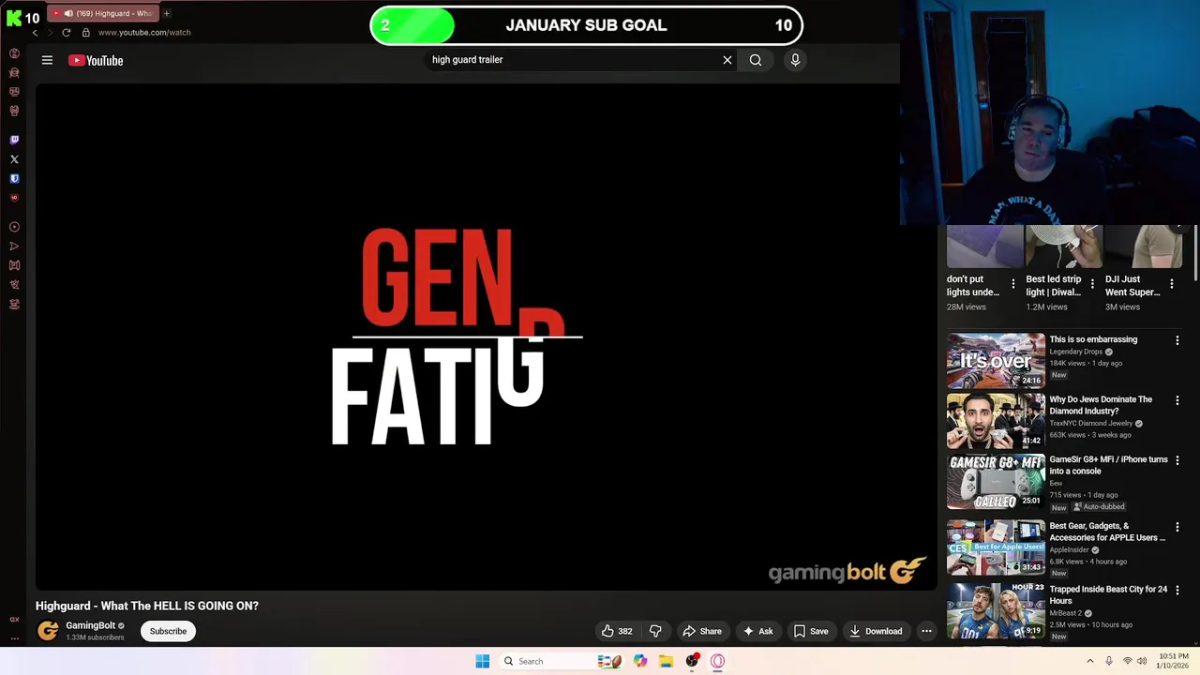
Task: Focus the www.youtube.com/watch address bar
Action: tap(144, 33)
